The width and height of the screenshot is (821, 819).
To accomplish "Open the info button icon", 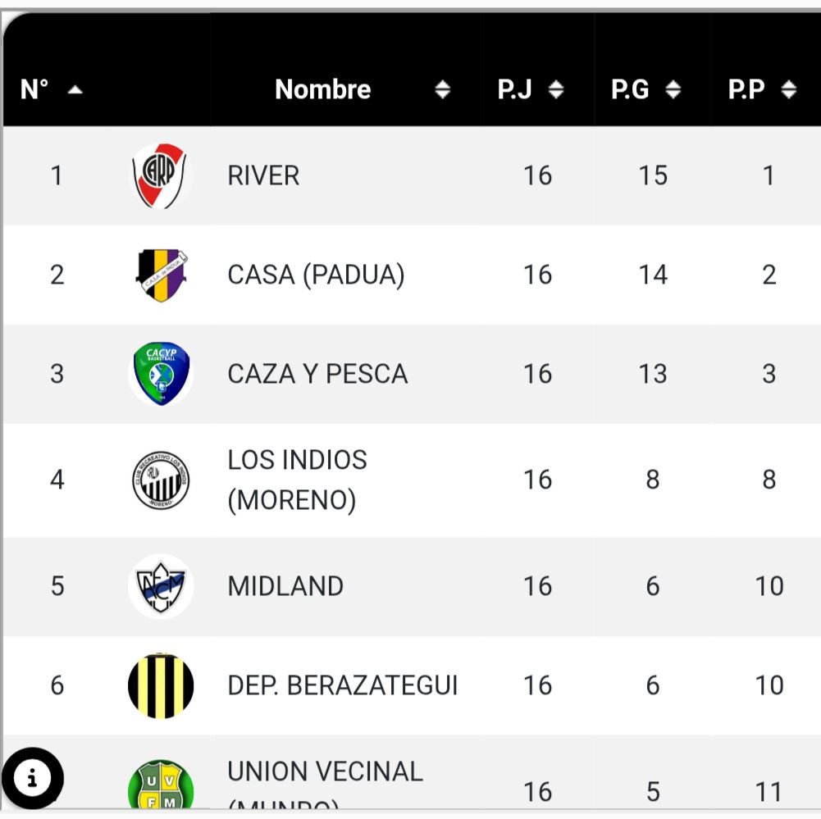I will pyautogui.click(x=33, y=778).
